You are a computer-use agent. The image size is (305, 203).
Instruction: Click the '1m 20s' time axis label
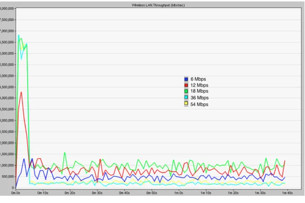pos(233,193)
